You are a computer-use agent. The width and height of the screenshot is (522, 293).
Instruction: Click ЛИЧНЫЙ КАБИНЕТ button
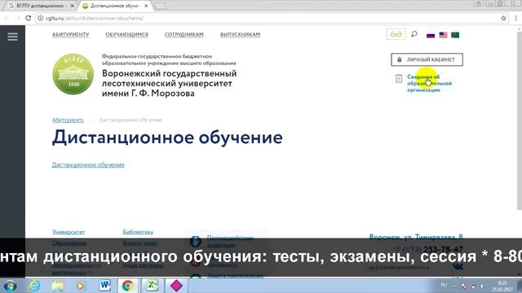point(427,59)
